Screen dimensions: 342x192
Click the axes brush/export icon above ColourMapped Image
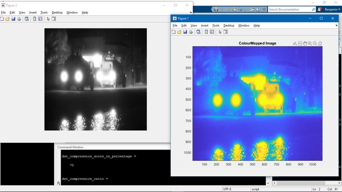[294, 44]
